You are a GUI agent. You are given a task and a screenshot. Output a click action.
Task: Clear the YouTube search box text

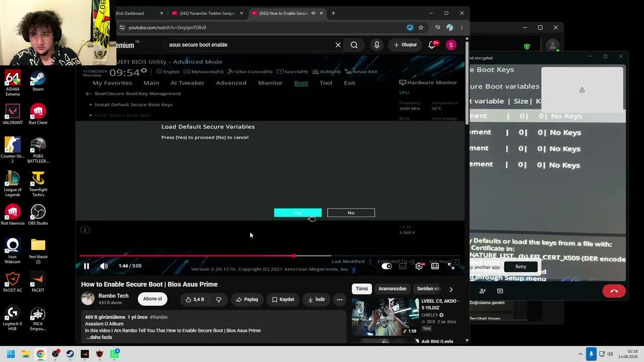pos(338,45)
